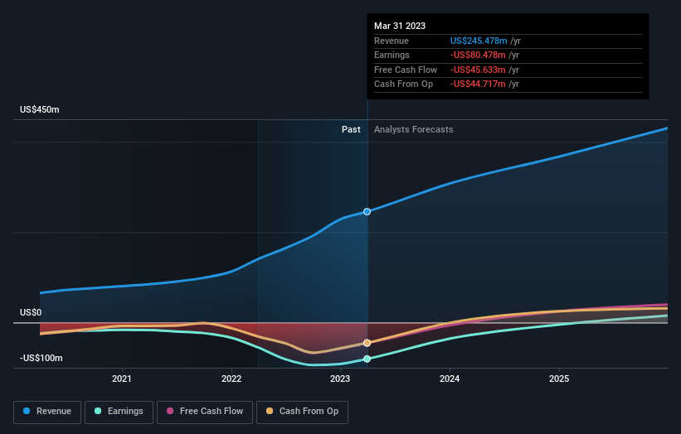Select the Revenue data point marker on chart
681x434 pixels.
(367, 211)
